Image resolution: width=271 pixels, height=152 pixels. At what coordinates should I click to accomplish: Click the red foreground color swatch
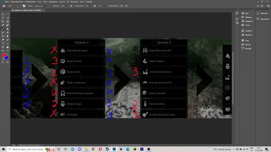[4, 55]
